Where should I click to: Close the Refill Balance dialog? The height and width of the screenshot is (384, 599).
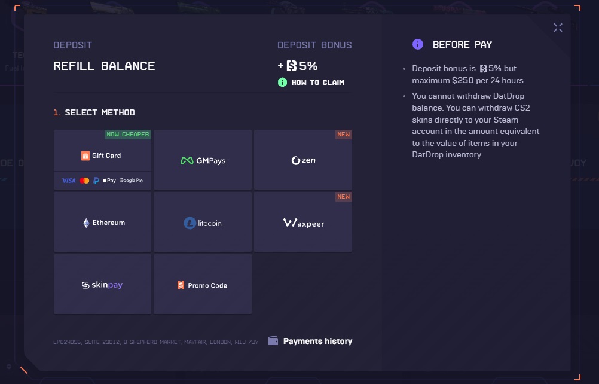pyautogui.click(x=558, y=27)
